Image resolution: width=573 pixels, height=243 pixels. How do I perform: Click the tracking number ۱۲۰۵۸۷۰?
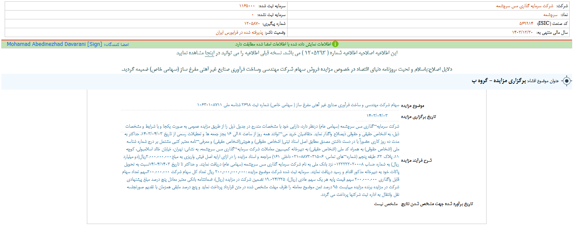[252, 23]
